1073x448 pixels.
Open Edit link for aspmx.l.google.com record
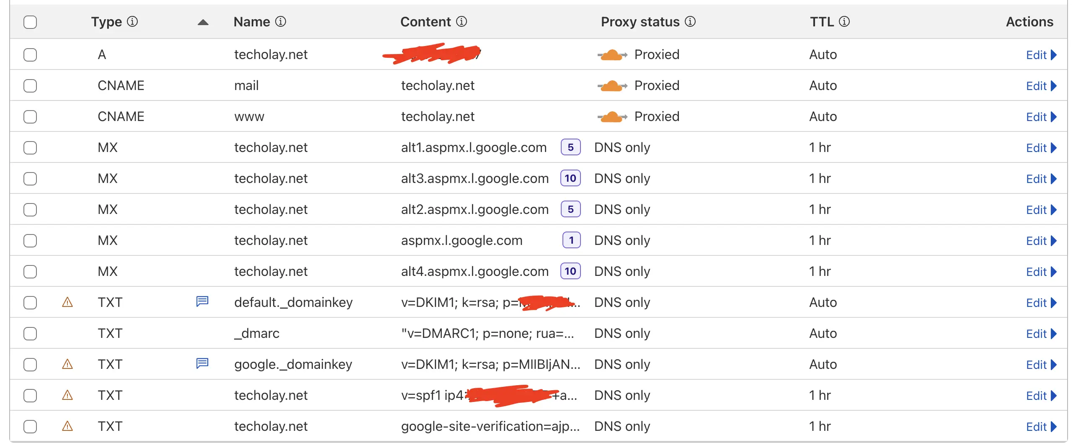point(1041,241)
